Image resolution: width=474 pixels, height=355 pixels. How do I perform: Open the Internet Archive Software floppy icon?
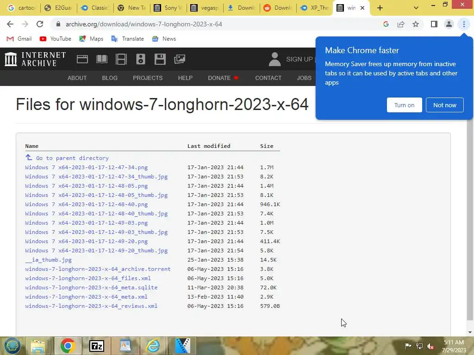[x=160, y=59]
